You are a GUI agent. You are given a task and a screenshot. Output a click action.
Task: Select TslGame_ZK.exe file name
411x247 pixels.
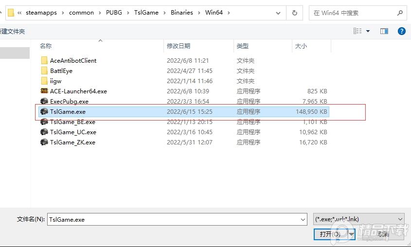coord(72,142)
